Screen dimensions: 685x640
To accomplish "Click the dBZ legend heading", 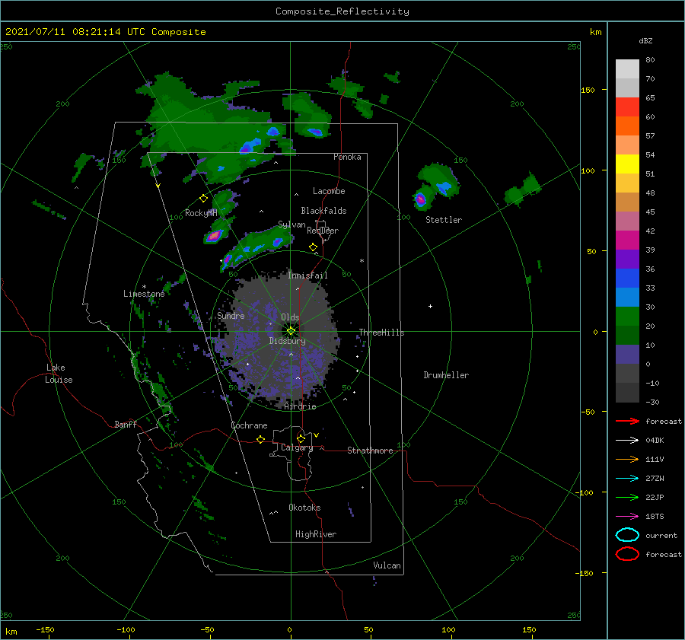I will point(645,40).
